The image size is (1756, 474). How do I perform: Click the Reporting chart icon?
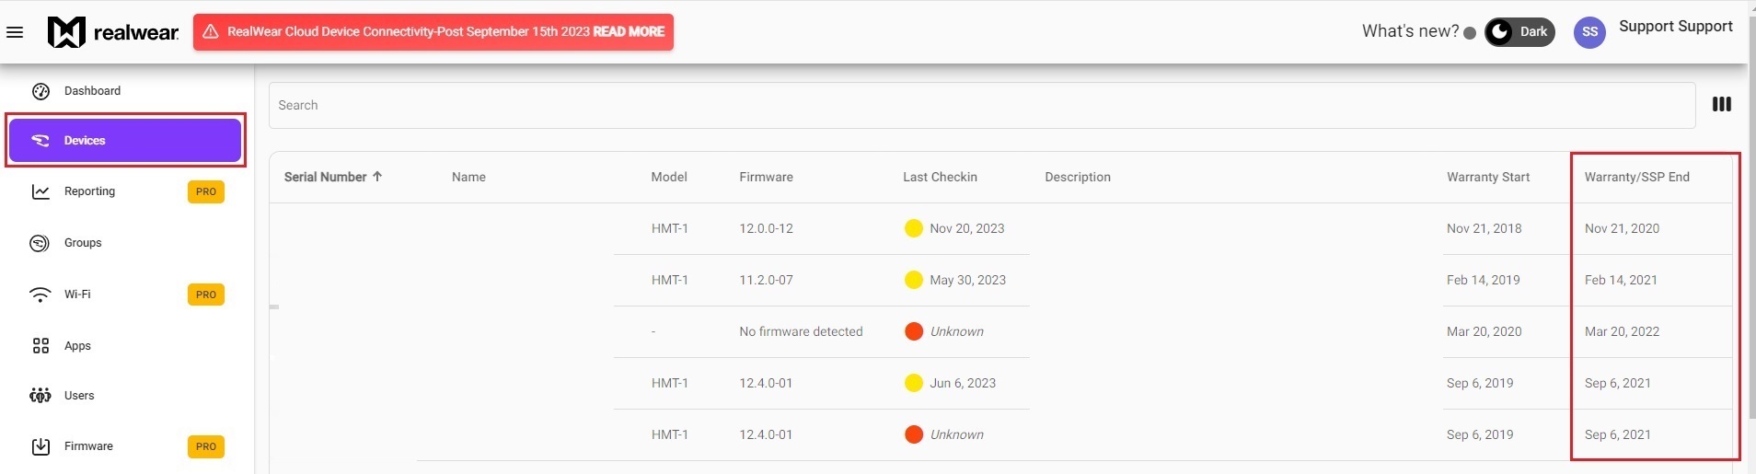pyautogui.click(x=40, y=191)
